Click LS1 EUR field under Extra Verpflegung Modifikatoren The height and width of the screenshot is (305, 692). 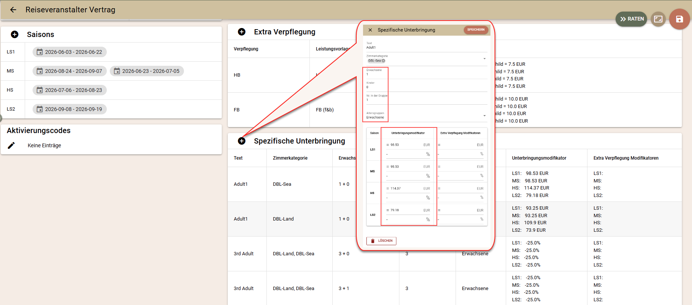460,145
